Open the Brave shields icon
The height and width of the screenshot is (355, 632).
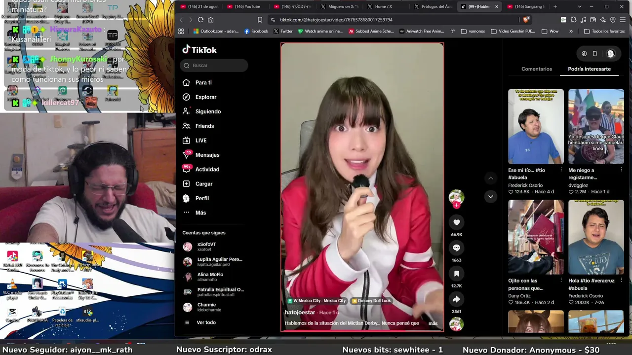point(526,20)
